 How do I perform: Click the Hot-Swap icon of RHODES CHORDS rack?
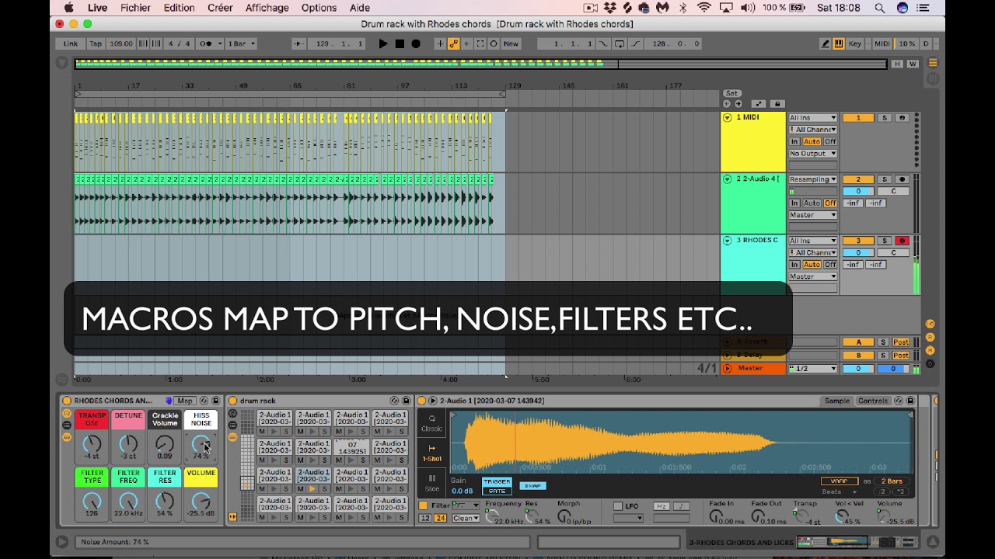204,401
